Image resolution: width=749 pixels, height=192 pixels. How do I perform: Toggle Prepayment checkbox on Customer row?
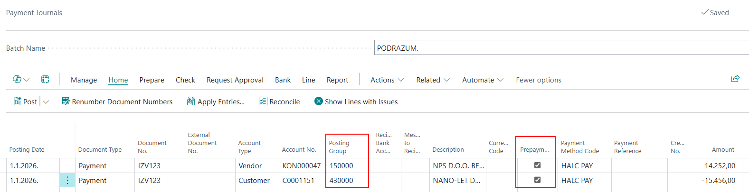coord(537,180)
